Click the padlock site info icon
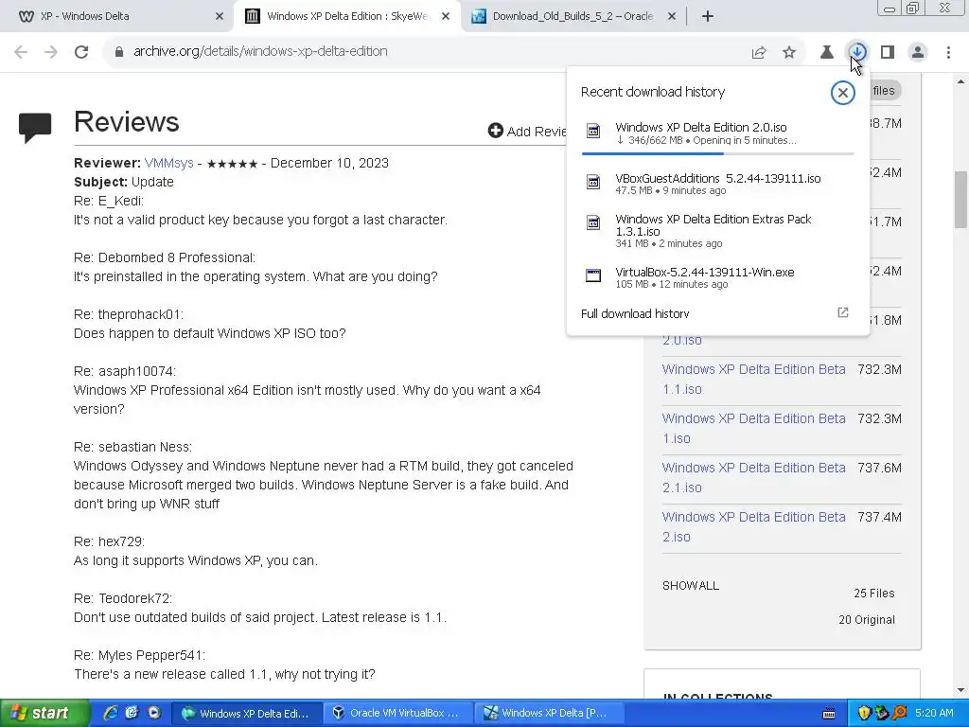Screen dimensions: 969x727 pos(119,52)
